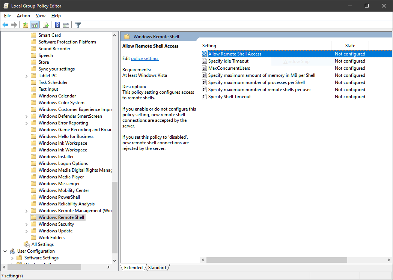This screenshot has height=280, width=393.
Task: Expand the Windows Update tree node
Action: point(26,231)
